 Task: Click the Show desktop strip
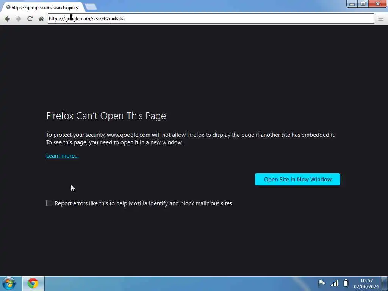pos(385,283)
